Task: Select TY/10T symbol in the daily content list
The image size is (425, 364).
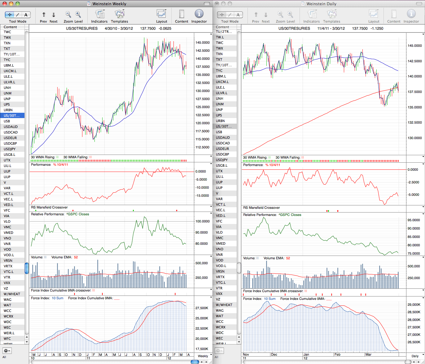Action: pyautogui.click(x=225, y=65)
